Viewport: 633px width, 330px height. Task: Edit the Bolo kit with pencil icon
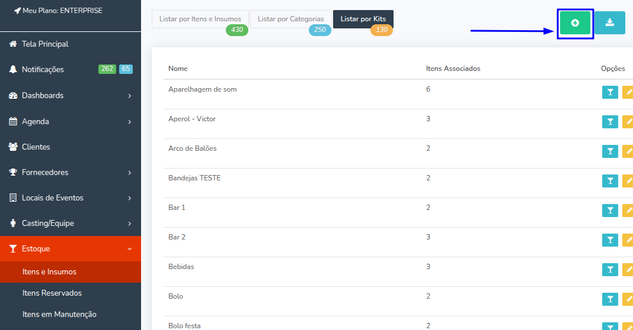628,299
